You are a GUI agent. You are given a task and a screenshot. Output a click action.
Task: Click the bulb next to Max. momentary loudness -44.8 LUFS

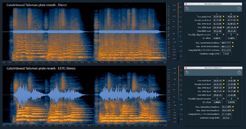(233, 43)
